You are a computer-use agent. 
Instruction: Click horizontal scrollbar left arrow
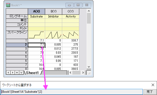[70, 73]
